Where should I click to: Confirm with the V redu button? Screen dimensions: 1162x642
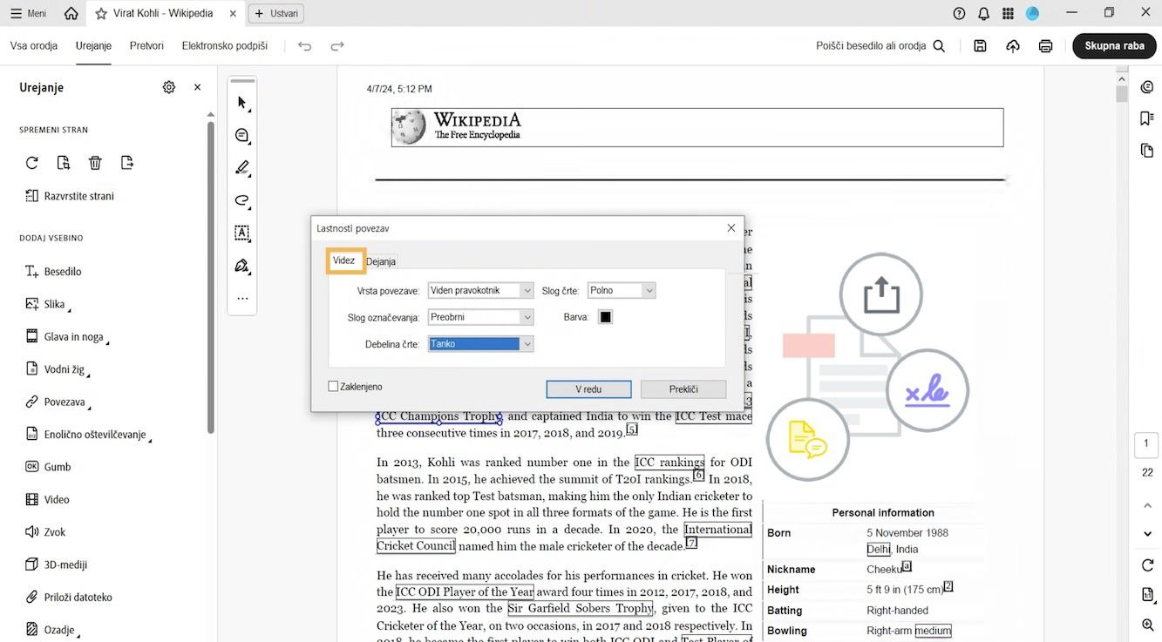click(589, 389)
